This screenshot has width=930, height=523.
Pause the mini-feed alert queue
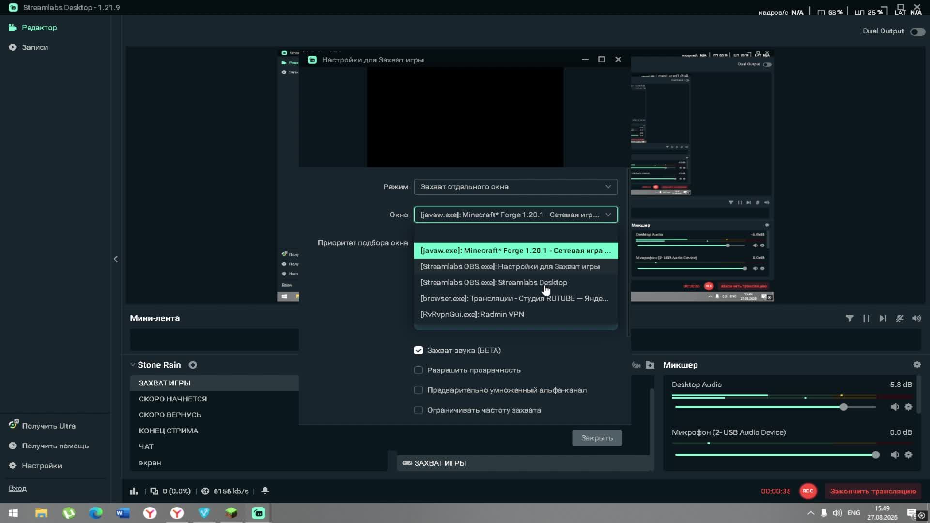click(866, 318)
